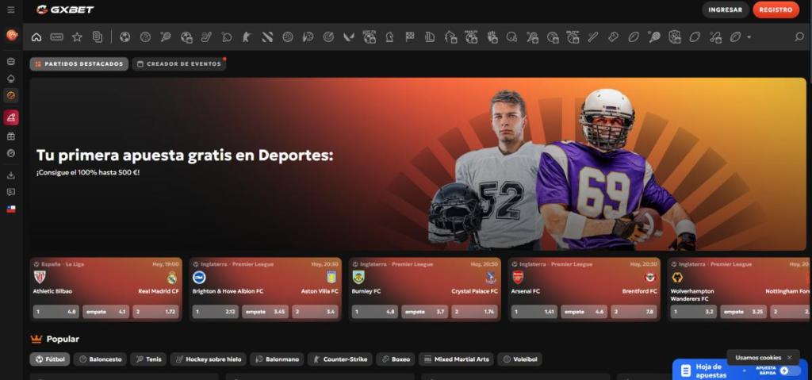Select the chess knight icon
812x380 pixels.
point(389,36)
